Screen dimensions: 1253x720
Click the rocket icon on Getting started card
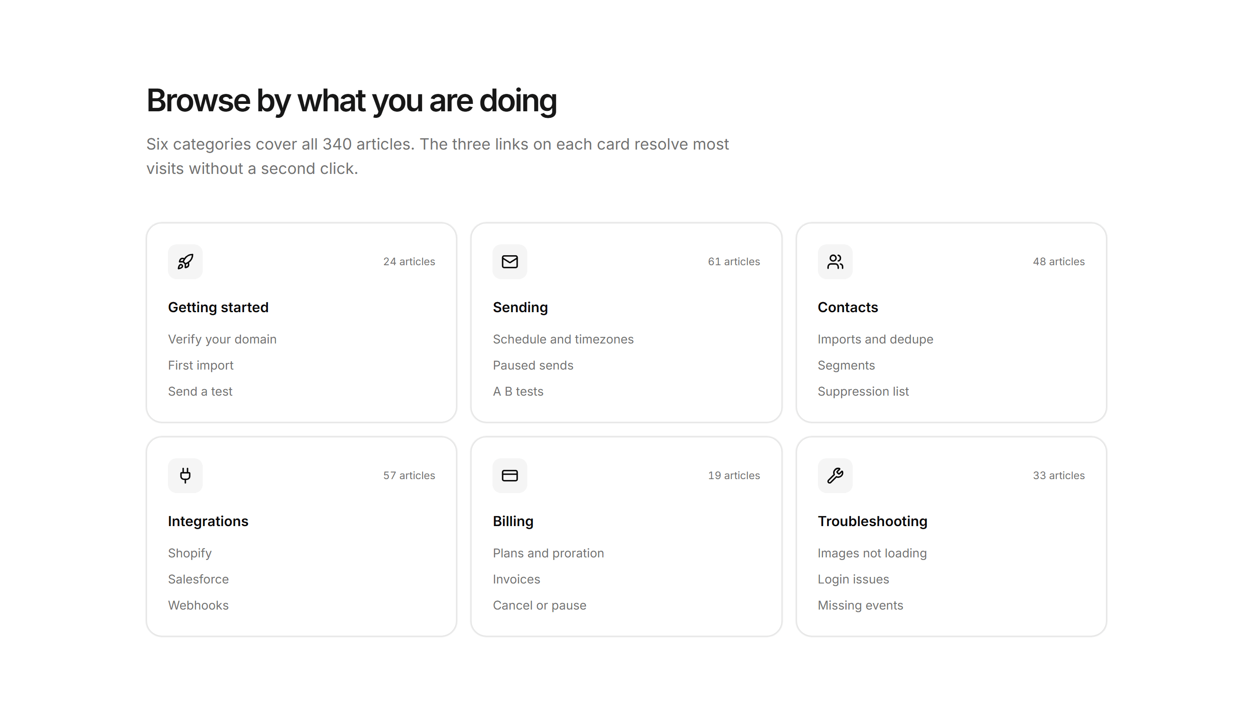185,262
